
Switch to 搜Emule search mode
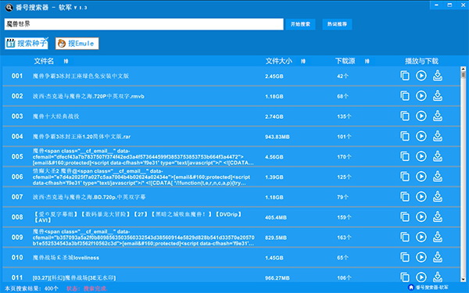77,43
